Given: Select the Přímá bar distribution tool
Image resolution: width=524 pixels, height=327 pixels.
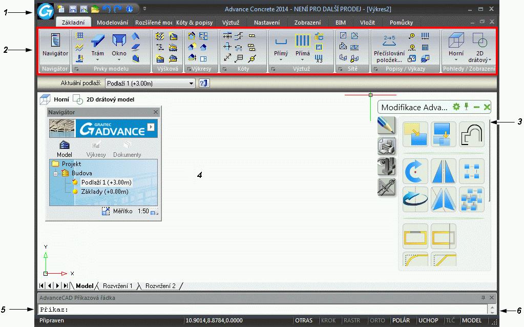Looking at the screenshot, I should pyautogui.click(x=302, y=45).
